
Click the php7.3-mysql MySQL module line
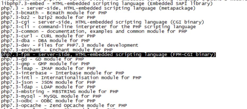(x=51, y=96)
